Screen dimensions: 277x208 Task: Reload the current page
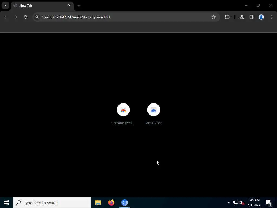pos(25,17)
